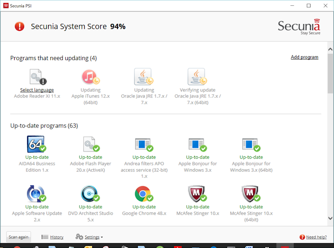Click the Up-to-date programs (63) heading

pos(44,126)
